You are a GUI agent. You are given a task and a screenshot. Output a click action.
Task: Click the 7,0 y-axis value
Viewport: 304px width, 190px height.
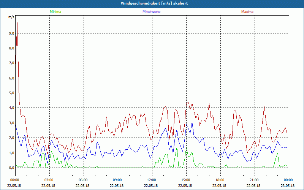[12, 63]
